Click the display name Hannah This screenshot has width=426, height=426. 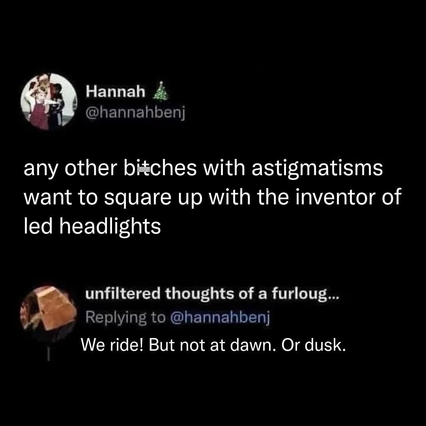(116, 91)
